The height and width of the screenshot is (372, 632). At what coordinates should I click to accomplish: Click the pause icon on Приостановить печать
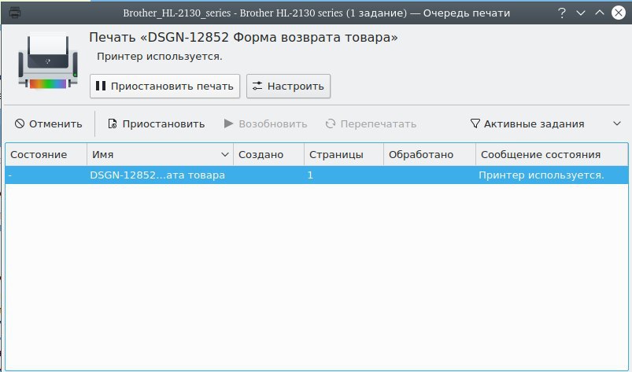tap(101, 86)
